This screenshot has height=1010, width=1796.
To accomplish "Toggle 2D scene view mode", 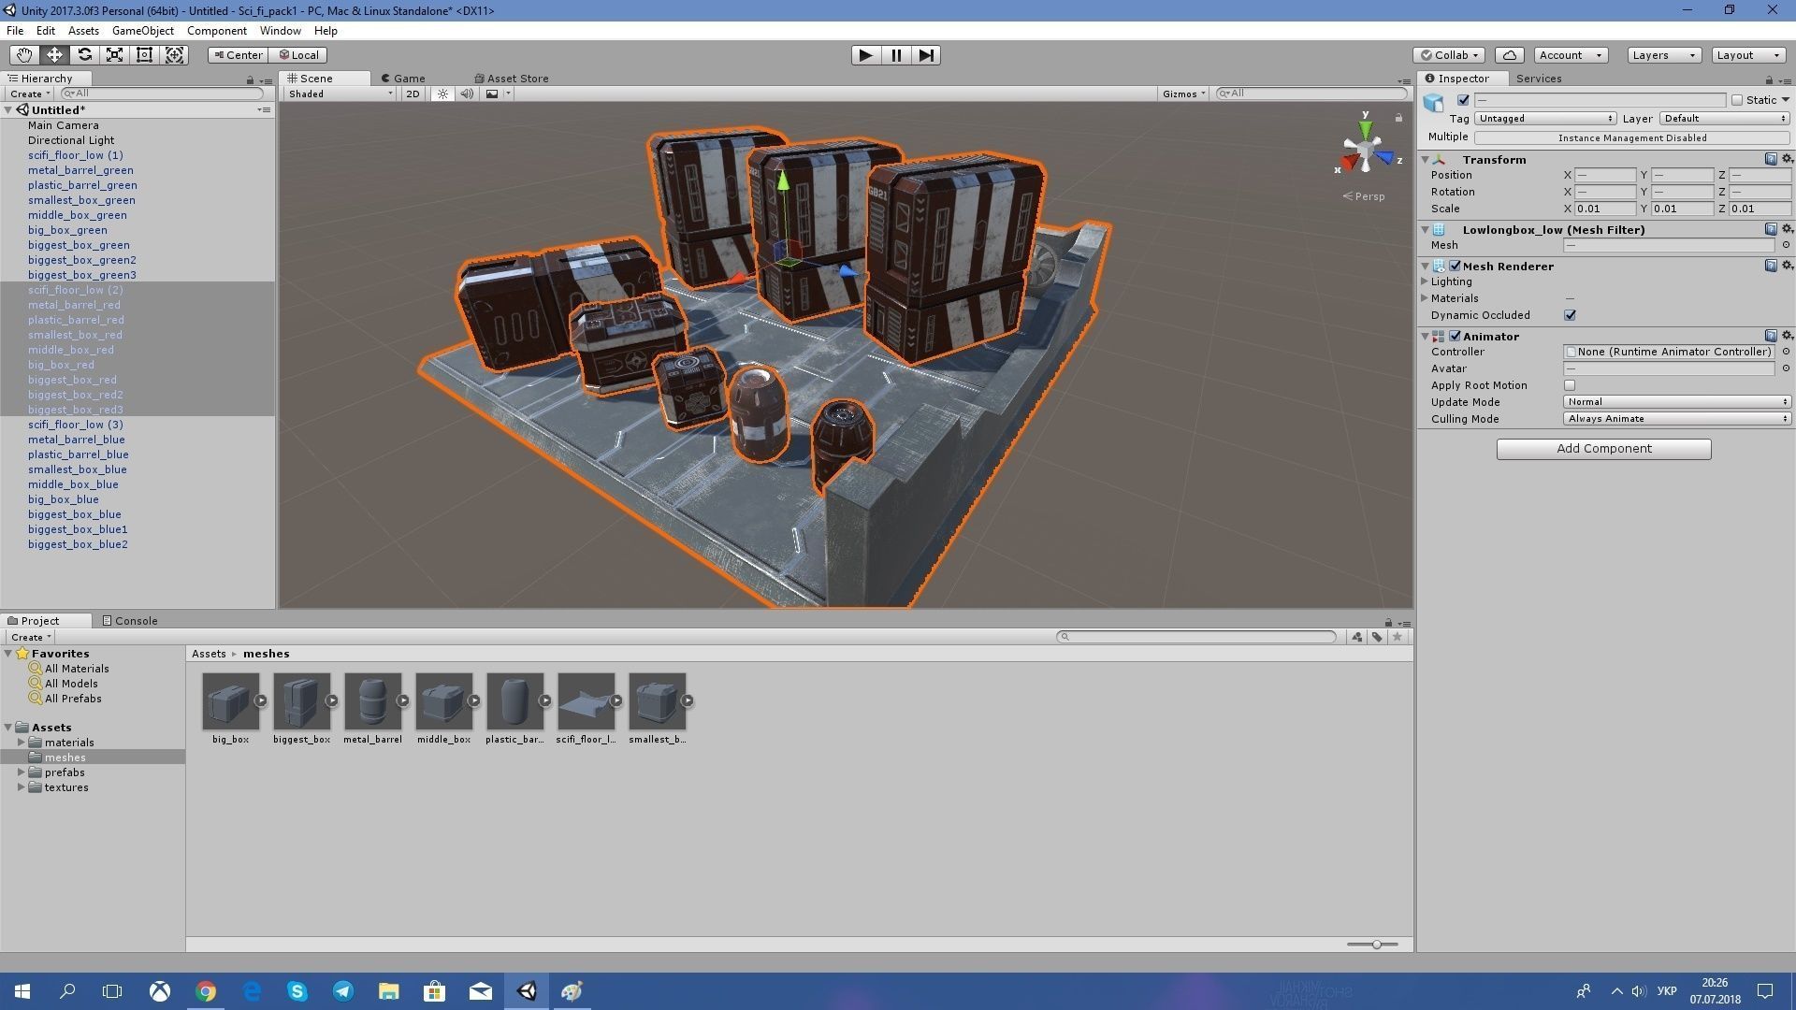I will [x=413, y=94].
